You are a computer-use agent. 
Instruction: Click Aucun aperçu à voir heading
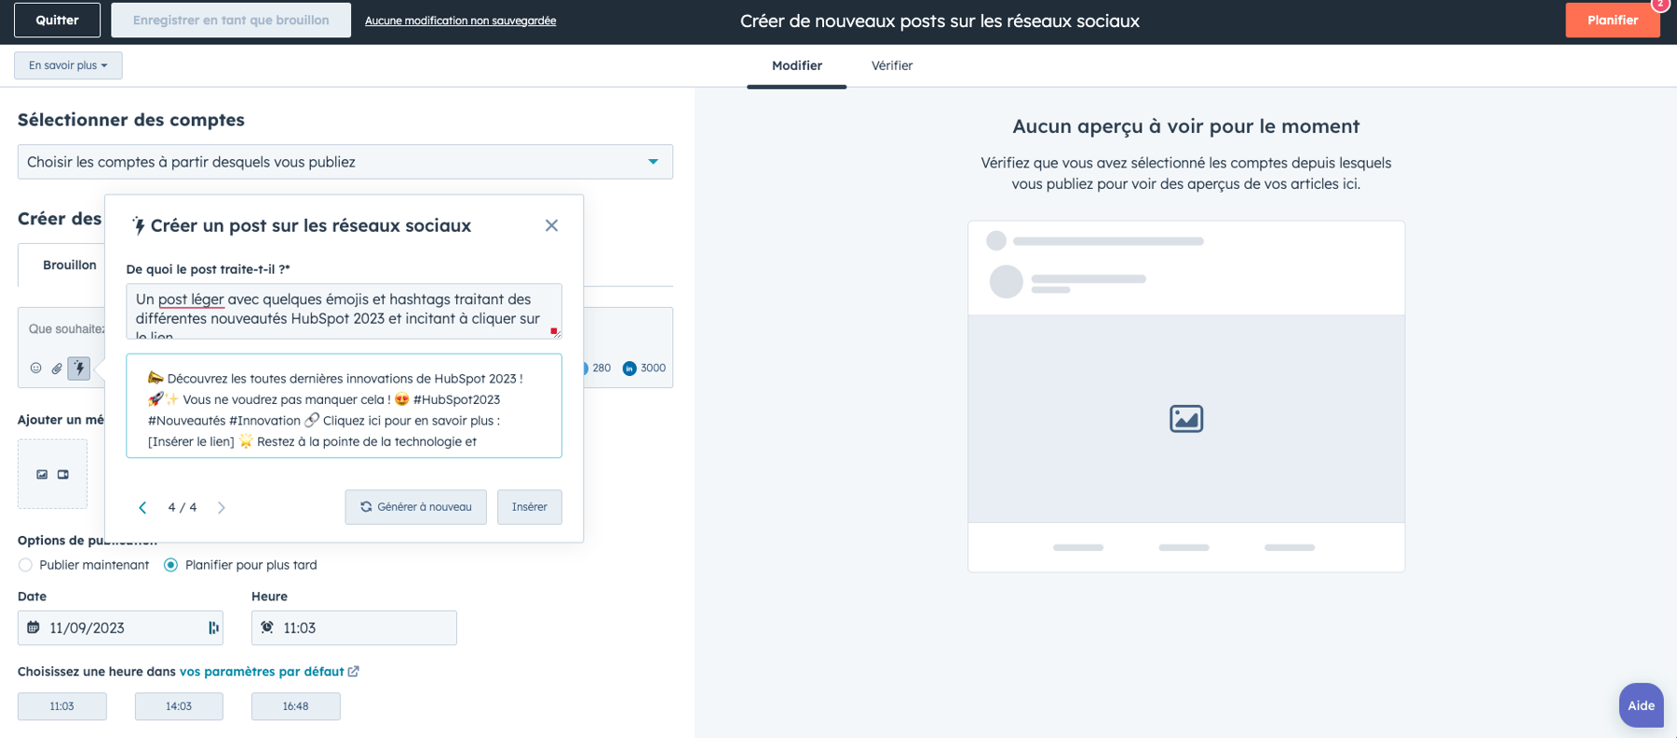(x=1186, y=126)
